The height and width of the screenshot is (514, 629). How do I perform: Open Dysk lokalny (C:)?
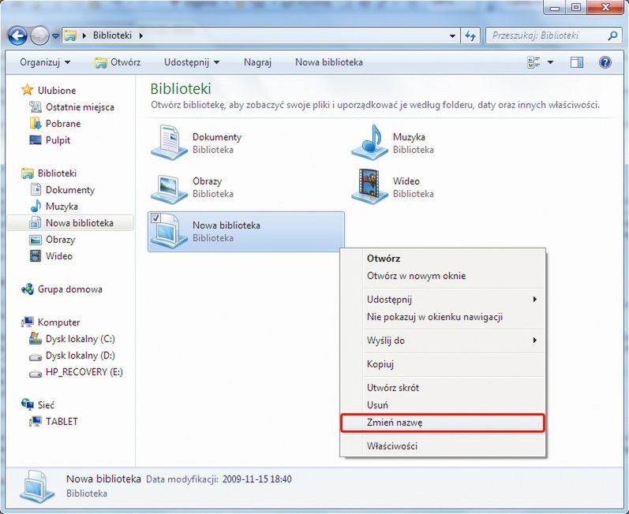80,339
